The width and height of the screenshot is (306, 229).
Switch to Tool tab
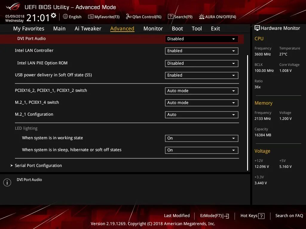click(197, 29)
